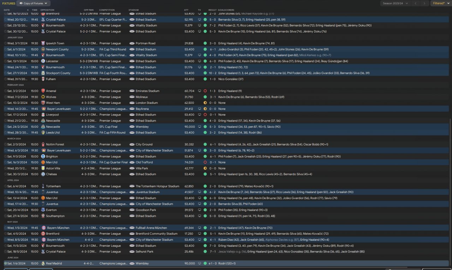Tick the selection circle for the Fulham fixture
The height and width of the screenshot is (270, 452).
coord(5,79)
